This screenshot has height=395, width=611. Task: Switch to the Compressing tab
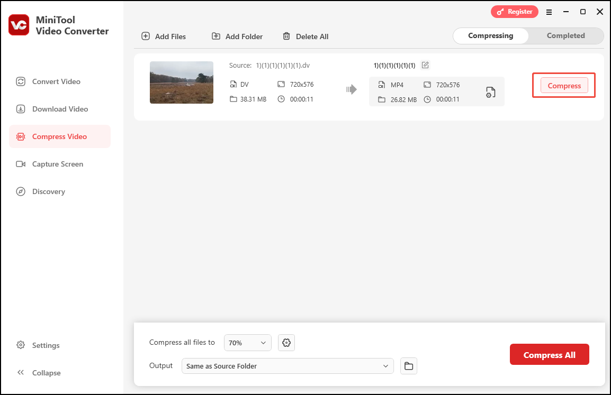(x=491, y=36)
